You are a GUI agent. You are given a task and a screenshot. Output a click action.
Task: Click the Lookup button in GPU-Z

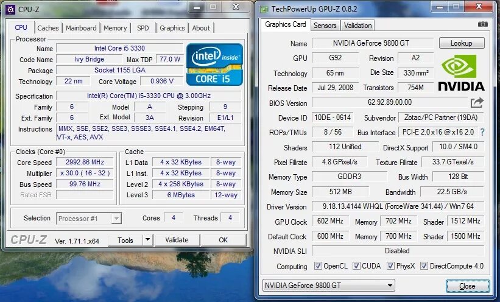462,43
